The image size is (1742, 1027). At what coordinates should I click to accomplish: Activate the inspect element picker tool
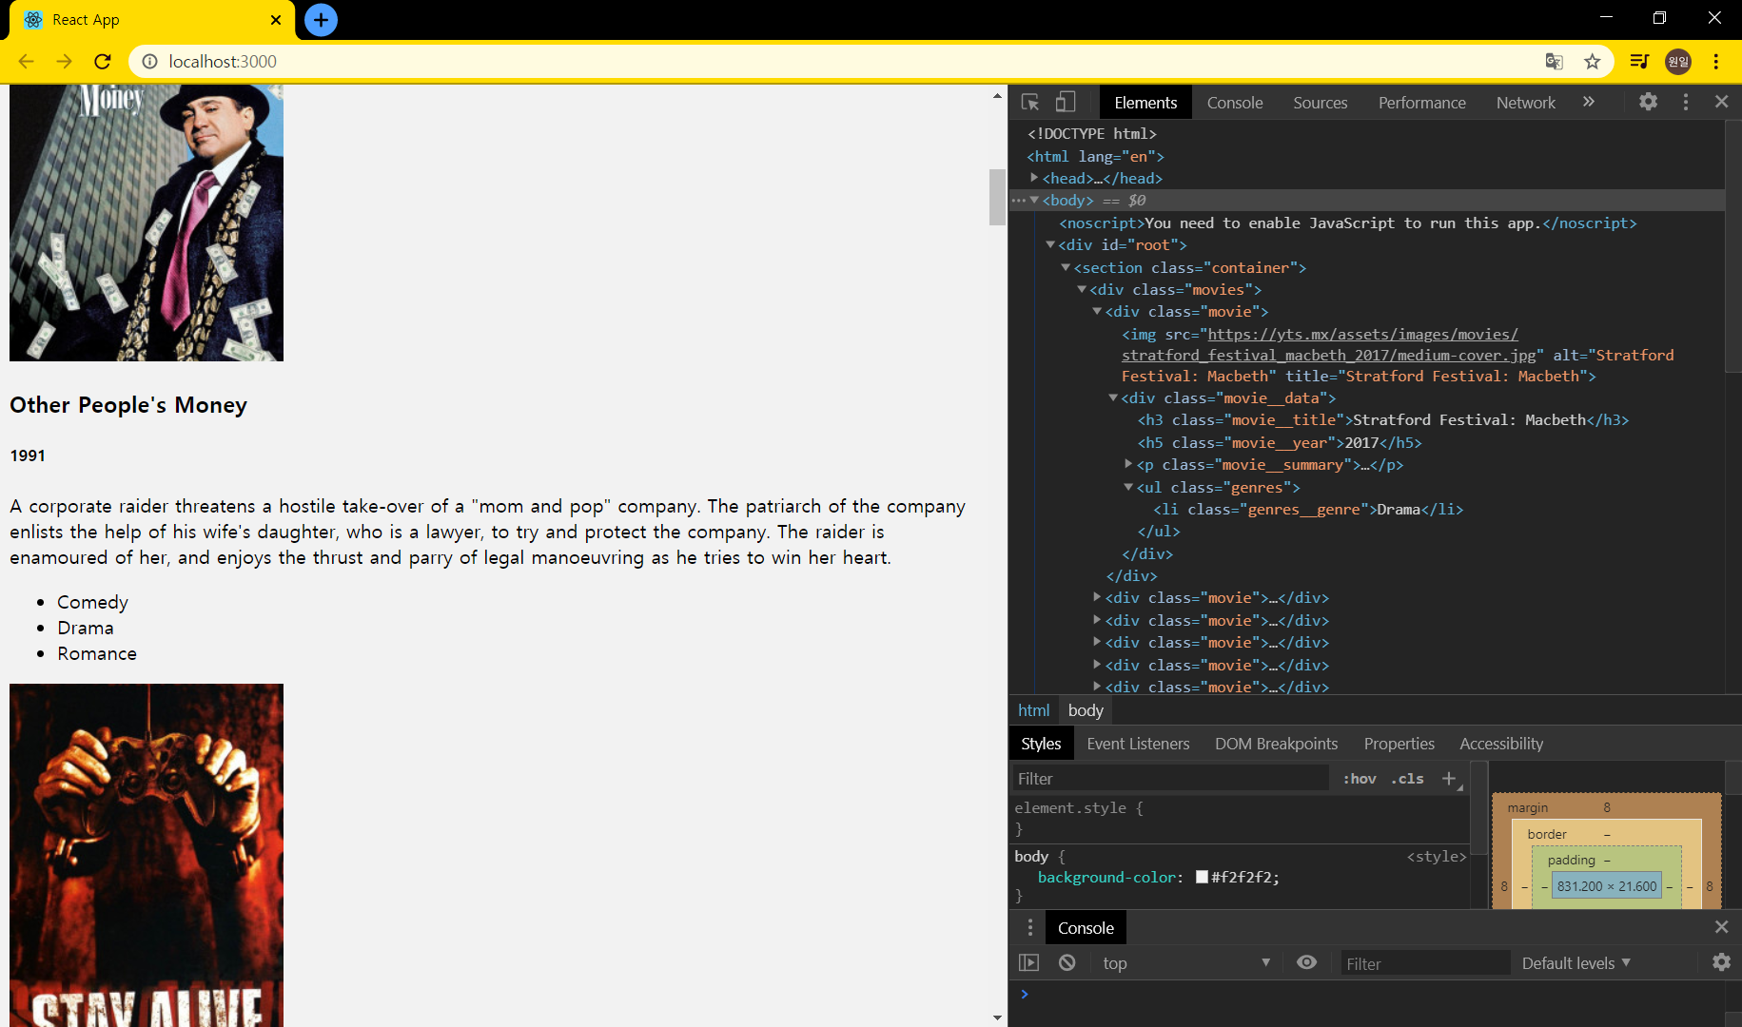(1030, 102)
